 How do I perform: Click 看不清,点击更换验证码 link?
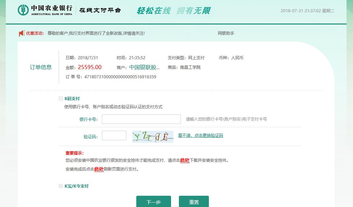pyautogui.click(x=200, y=136)
